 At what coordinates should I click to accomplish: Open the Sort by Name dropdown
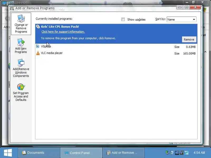181,19
